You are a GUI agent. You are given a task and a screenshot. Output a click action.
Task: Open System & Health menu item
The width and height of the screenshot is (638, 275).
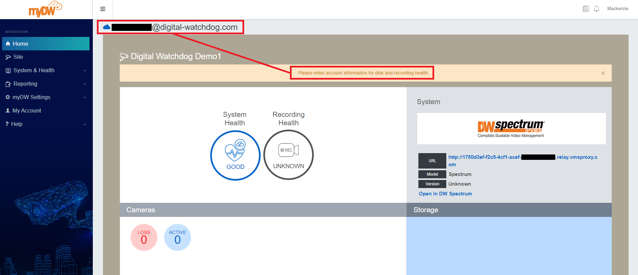coord(46,71)
